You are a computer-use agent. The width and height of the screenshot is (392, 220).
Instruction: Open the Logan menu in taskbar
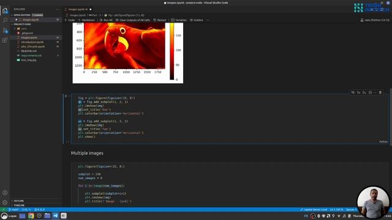pos(9,216)
